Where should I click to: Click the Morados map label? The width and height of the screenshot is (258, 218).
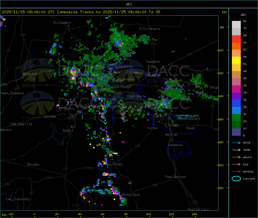coord(33,164)
